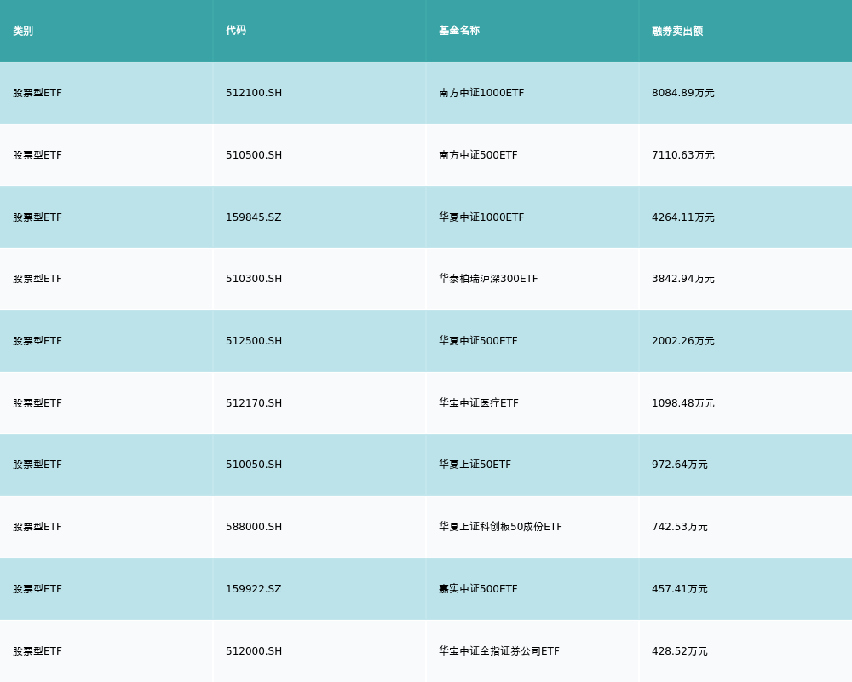Click the value 7110.63万元
The height and width of the screenshot is (682, 852).
tap(683, 155)
